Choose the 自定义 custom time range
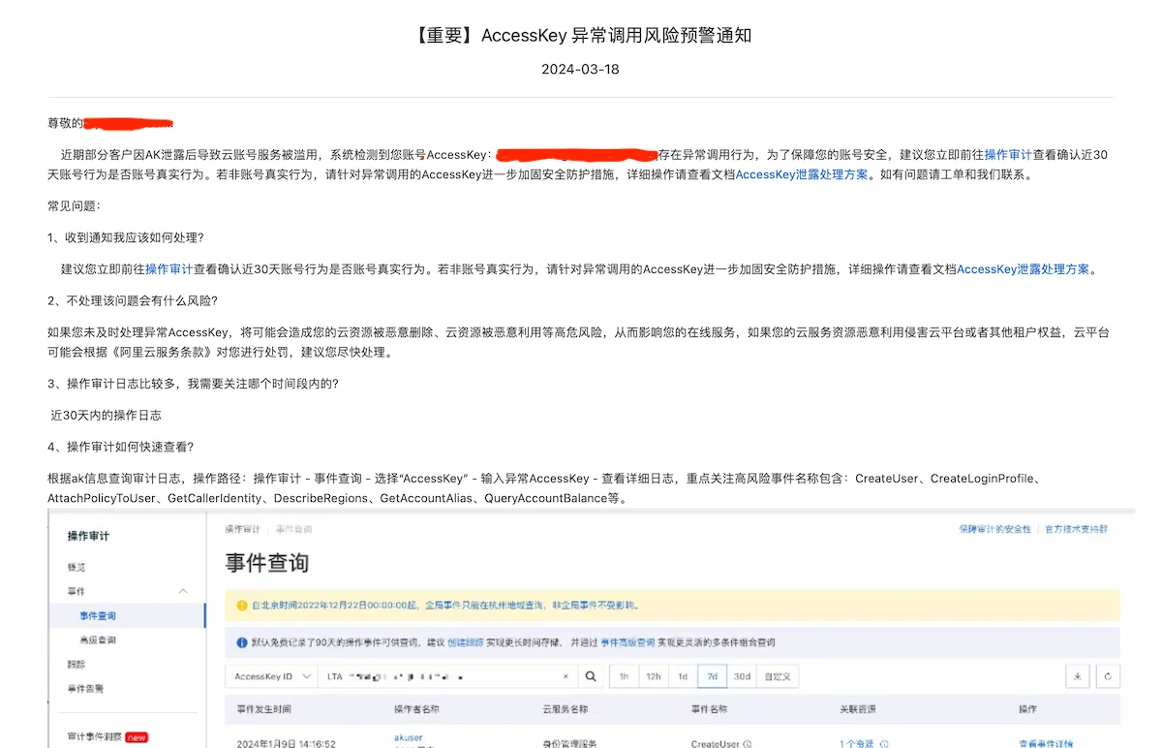1162x748 pixels. click(x=778, y=676)
